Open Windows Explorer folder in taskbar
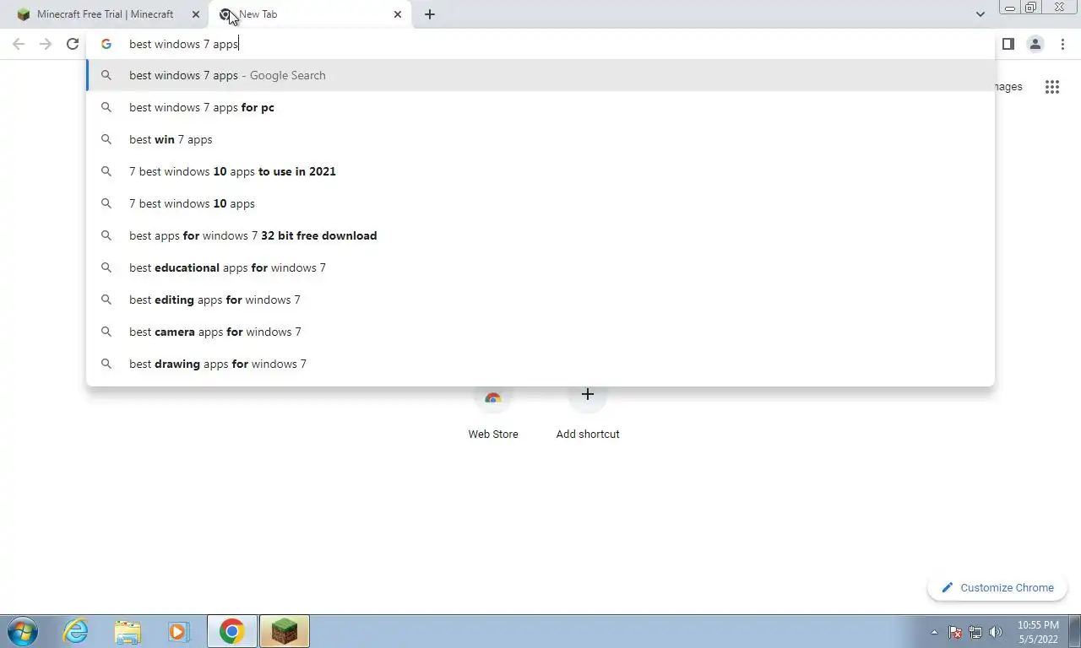 (x=128, y=631)
